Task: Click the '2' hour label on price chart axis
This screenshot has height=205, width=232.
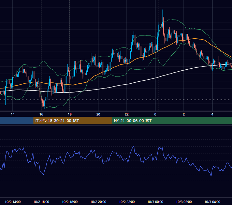Action: (x=184, y=114)
